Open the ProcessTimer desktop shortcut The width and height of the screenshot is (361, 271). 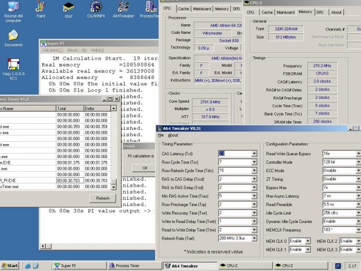click(x=149, y=10)
